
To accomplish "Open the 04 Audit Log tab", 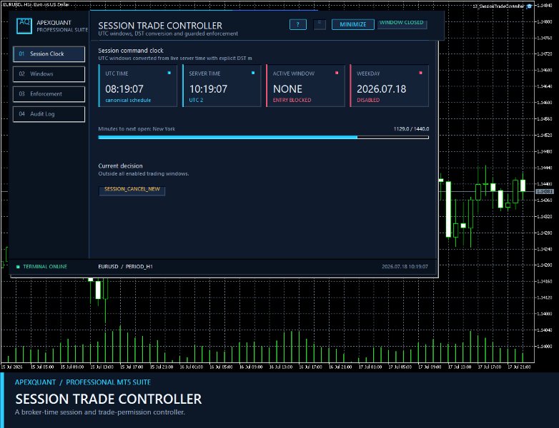I will tap(49, 114).
